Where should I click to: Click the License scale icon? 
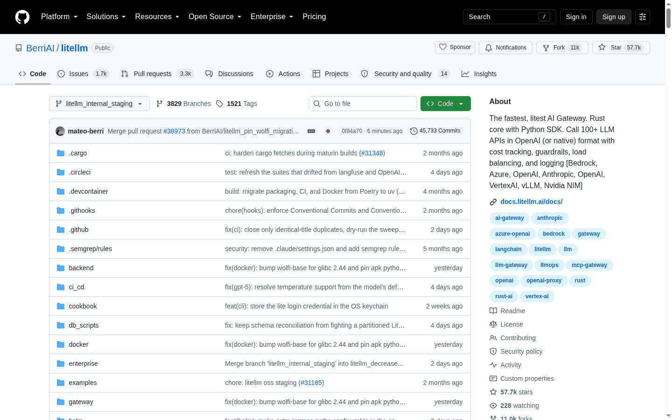[x=493, y=324]
